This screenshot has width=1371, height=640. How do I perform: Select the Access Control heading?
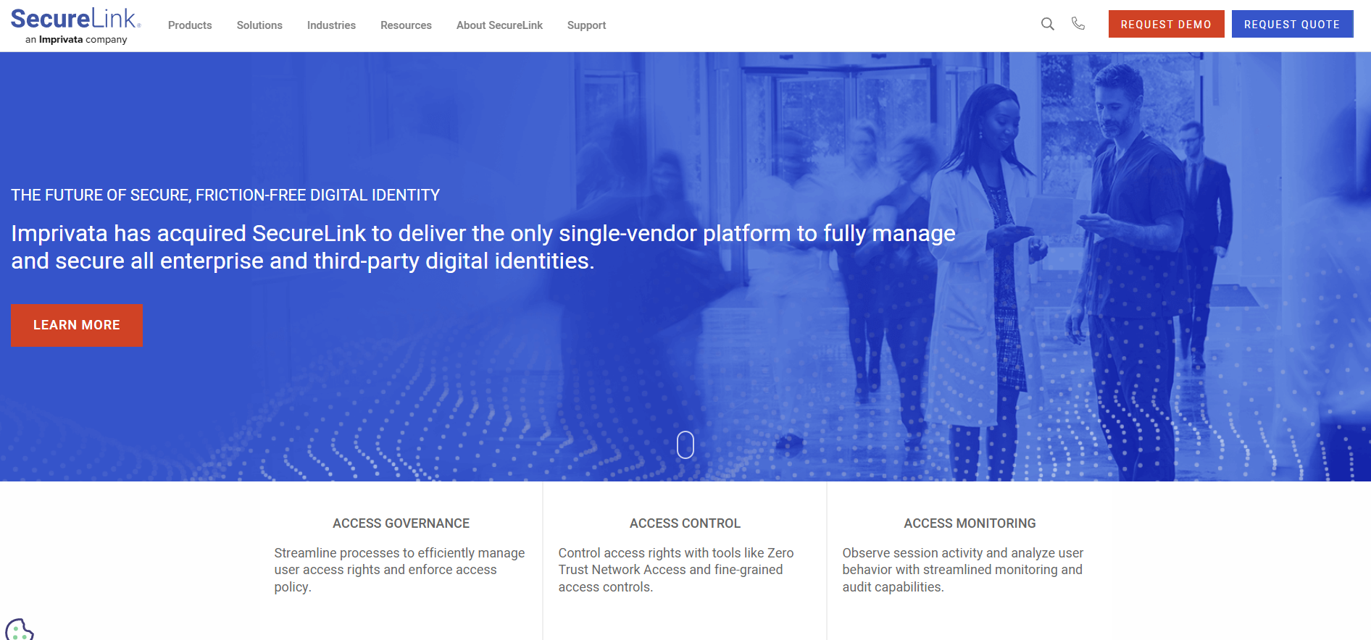[685, 523]
